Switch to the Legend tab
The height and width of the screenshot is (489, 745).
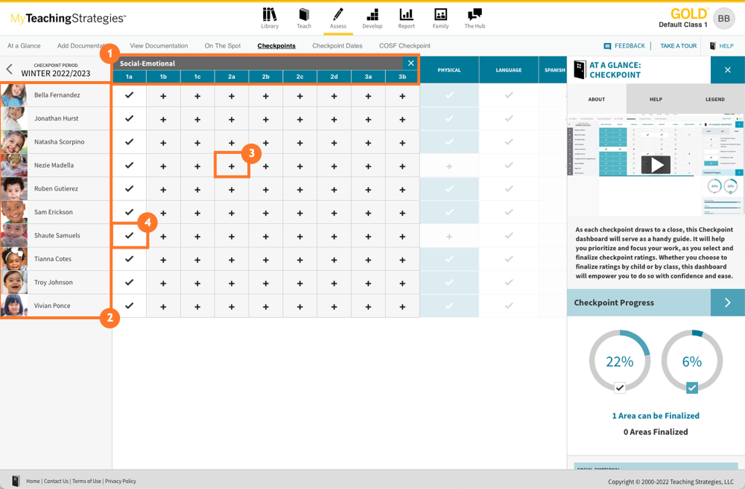click(714, 99)
